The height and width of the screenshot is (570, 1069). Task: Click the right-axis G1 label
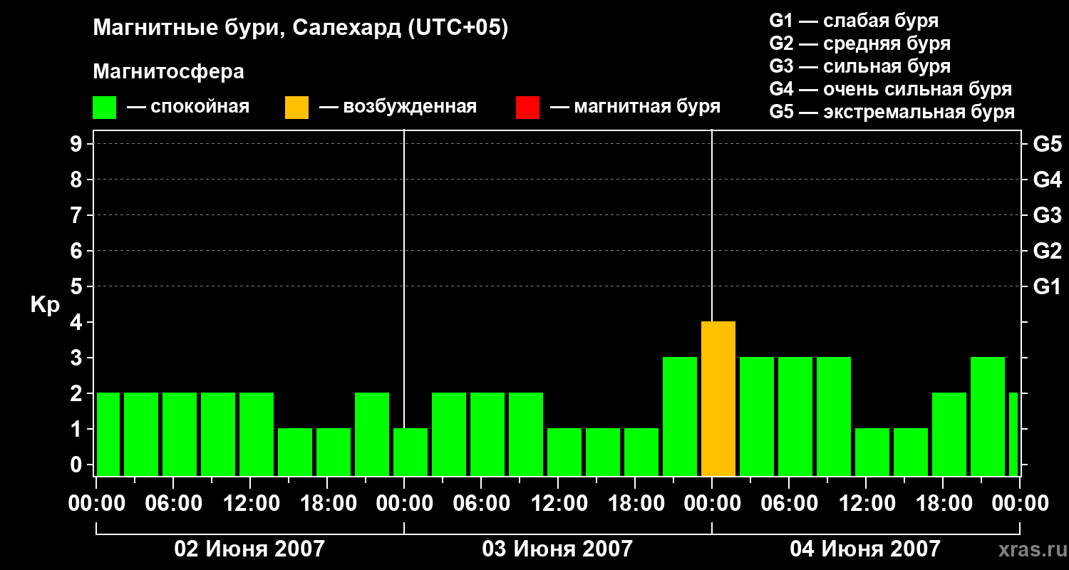1047,286
